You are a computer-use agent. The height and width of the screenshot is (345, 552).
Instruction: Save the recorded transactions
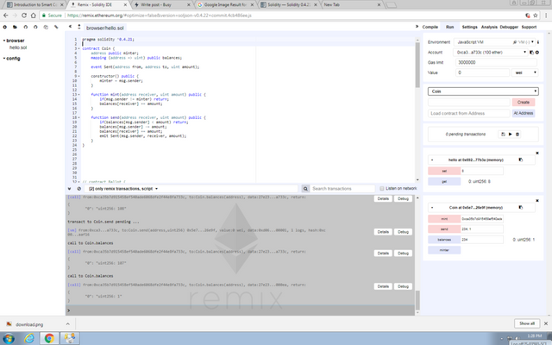[x=503, y=135]
